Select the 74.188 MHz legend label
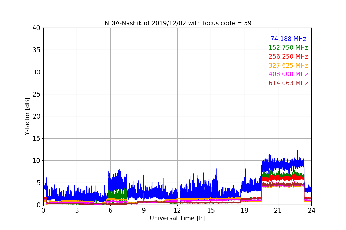 288,39
